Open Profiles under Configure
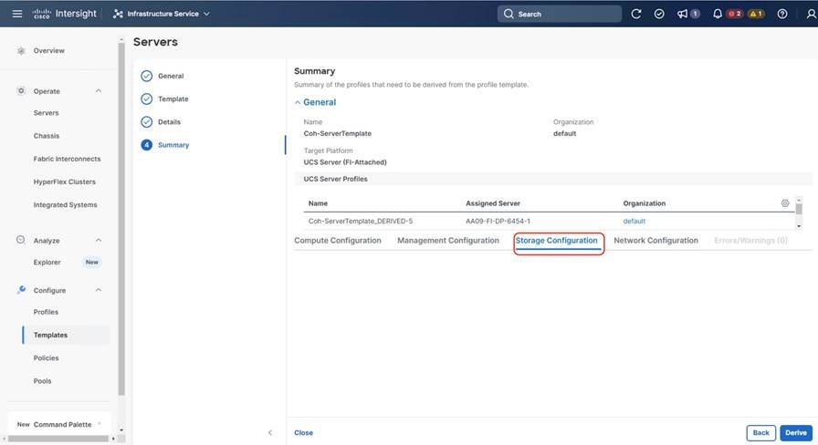 tap(46, 312)
